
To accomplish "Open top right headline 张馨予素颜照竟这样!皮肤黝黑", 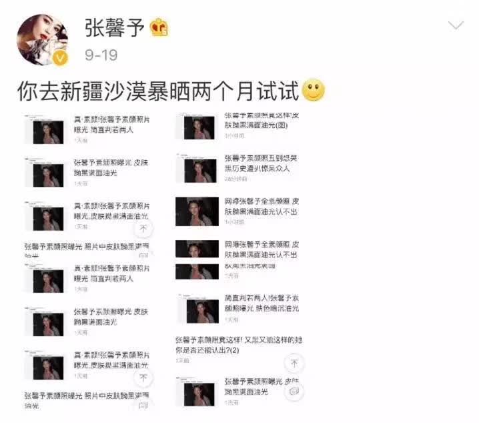I will click(x=262, y=120).
